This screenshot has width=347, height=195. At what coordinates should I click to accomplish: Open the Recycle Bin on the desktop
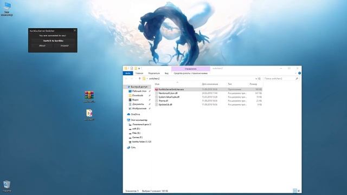coord(7,186)
